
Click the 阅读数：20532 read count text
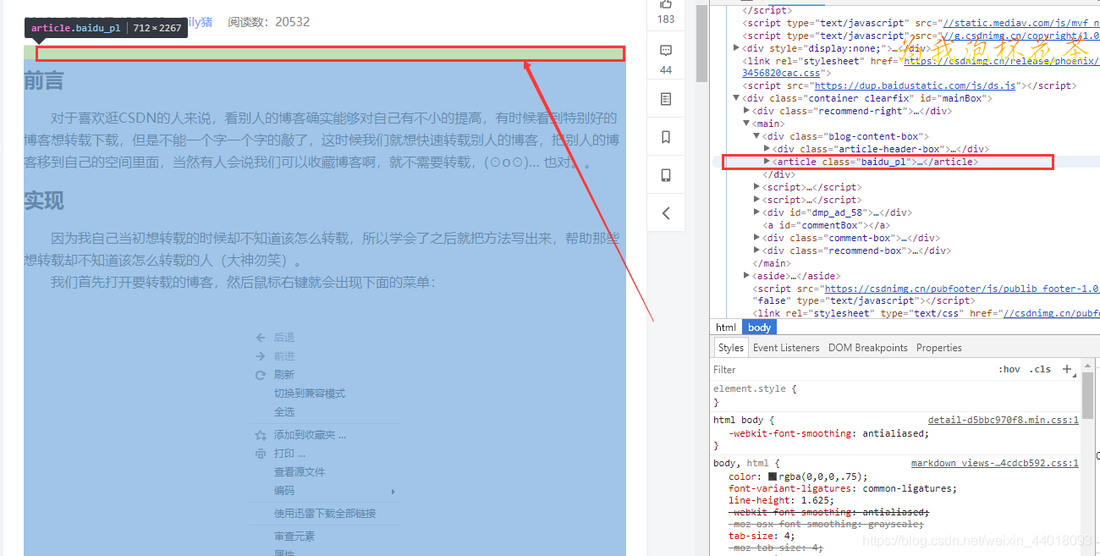pyautogui.click(x=269, y=22)
